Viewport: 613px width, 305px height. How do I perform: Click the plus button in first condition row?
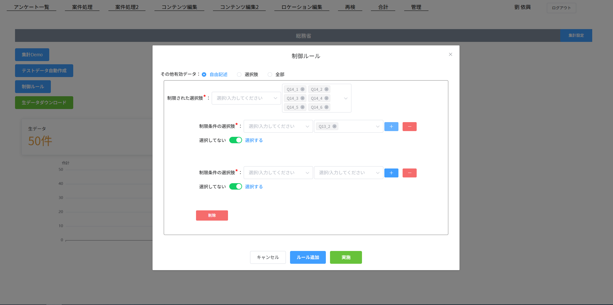point(391,127)
